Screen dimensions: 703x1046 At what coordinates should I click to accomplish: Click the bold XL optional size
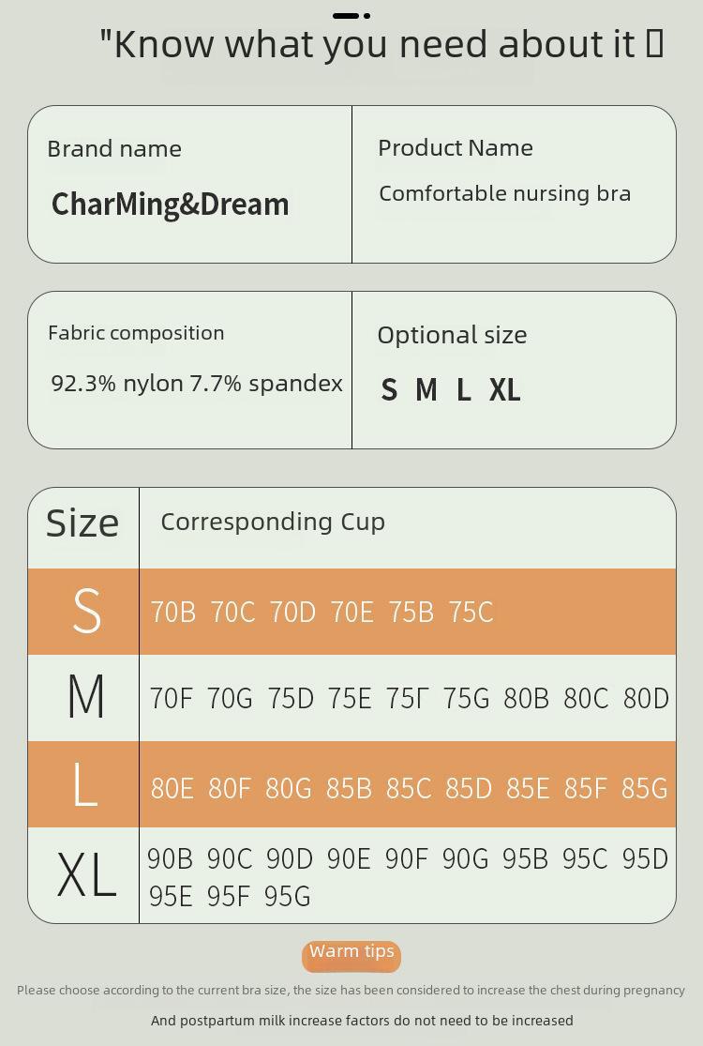coord(504,389)
